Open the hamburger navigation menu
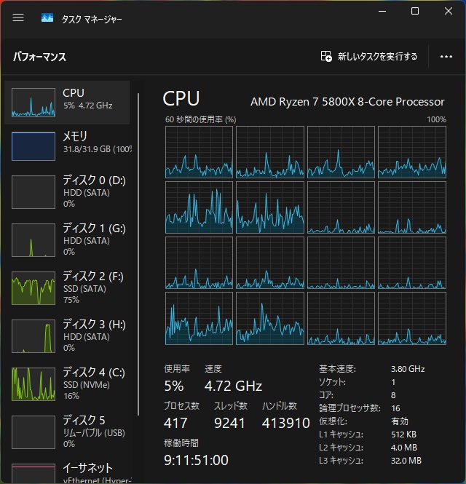This screenshot has height=484, width=466. tap(18, 17)
